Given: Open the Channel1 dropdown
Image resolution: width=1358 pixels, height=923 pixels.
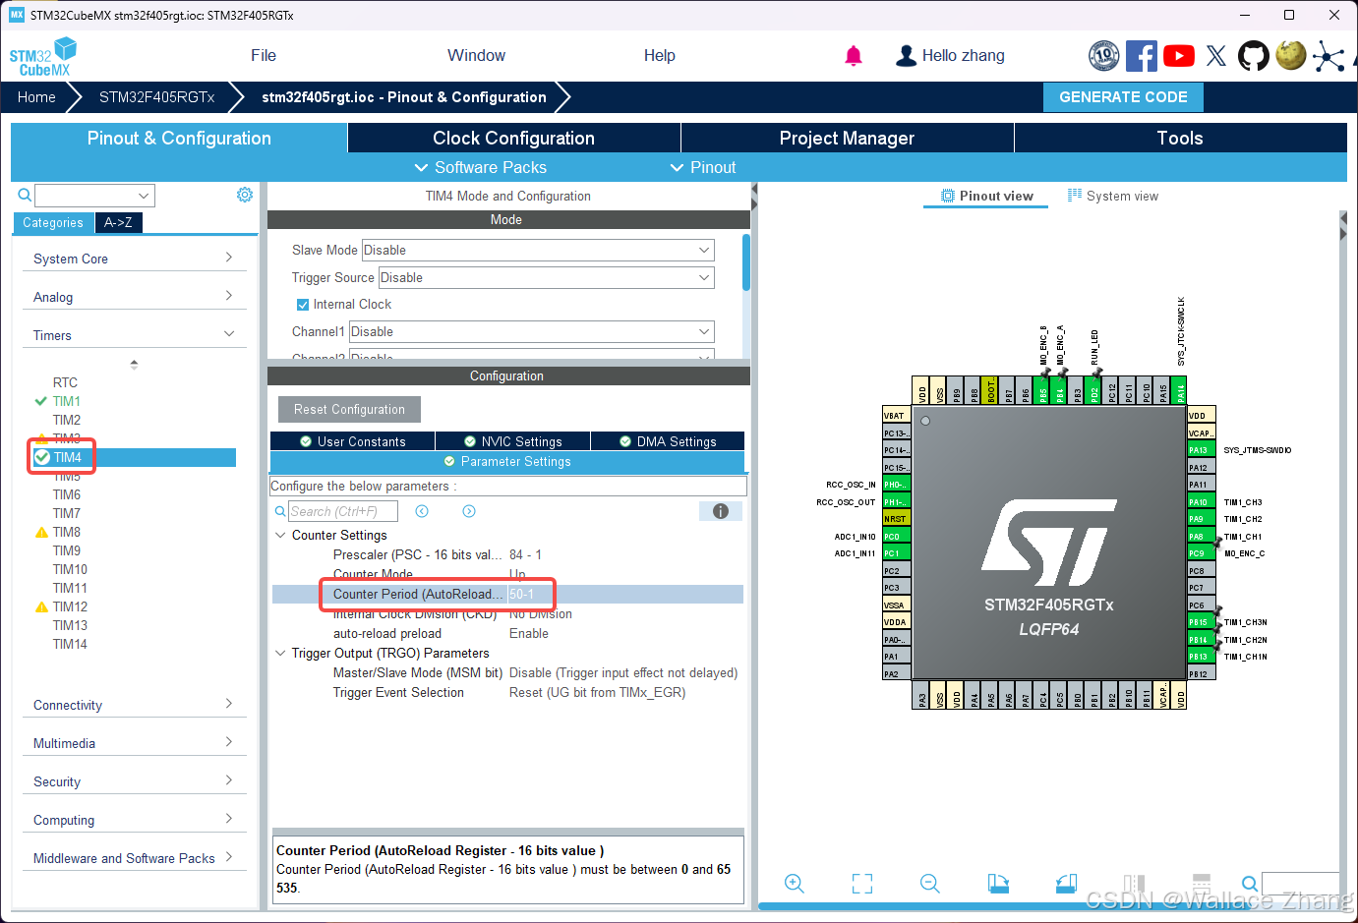Looking at the screenshot, I should (x=532, y=331).
